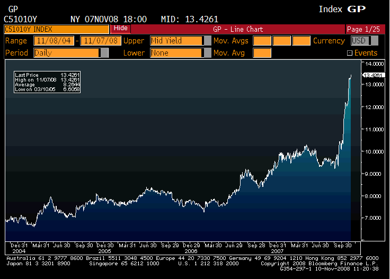The width and height of the screenshot is (390, 279).
Task: Open the Upper Mid Yield dropdown arrow
Action: 207,41
